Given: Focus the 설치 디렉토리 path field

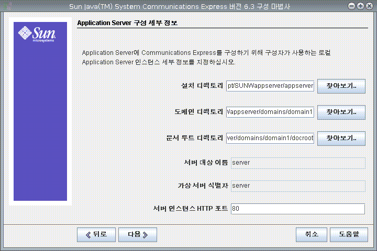Looking at the screenshot, I should click(270, 86).
